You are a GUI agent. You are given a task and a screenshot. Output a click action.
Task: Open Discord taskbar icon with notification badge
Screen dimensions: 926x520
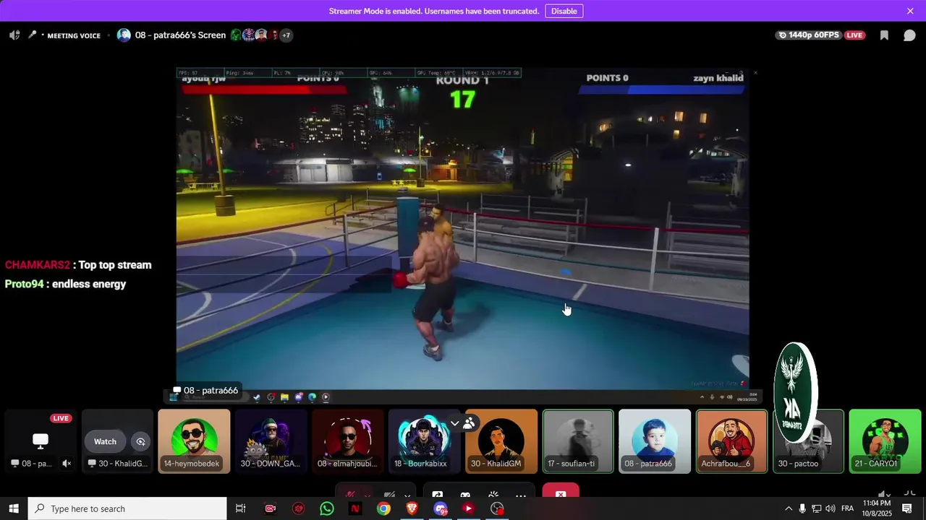point(441,508)
